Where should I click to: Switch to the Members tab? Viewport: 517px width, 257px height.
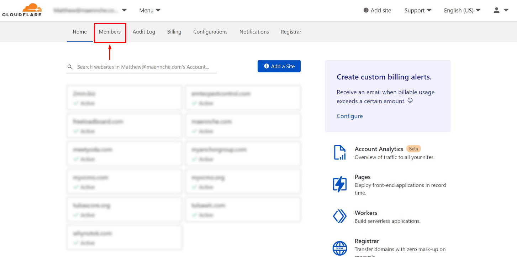110,32
